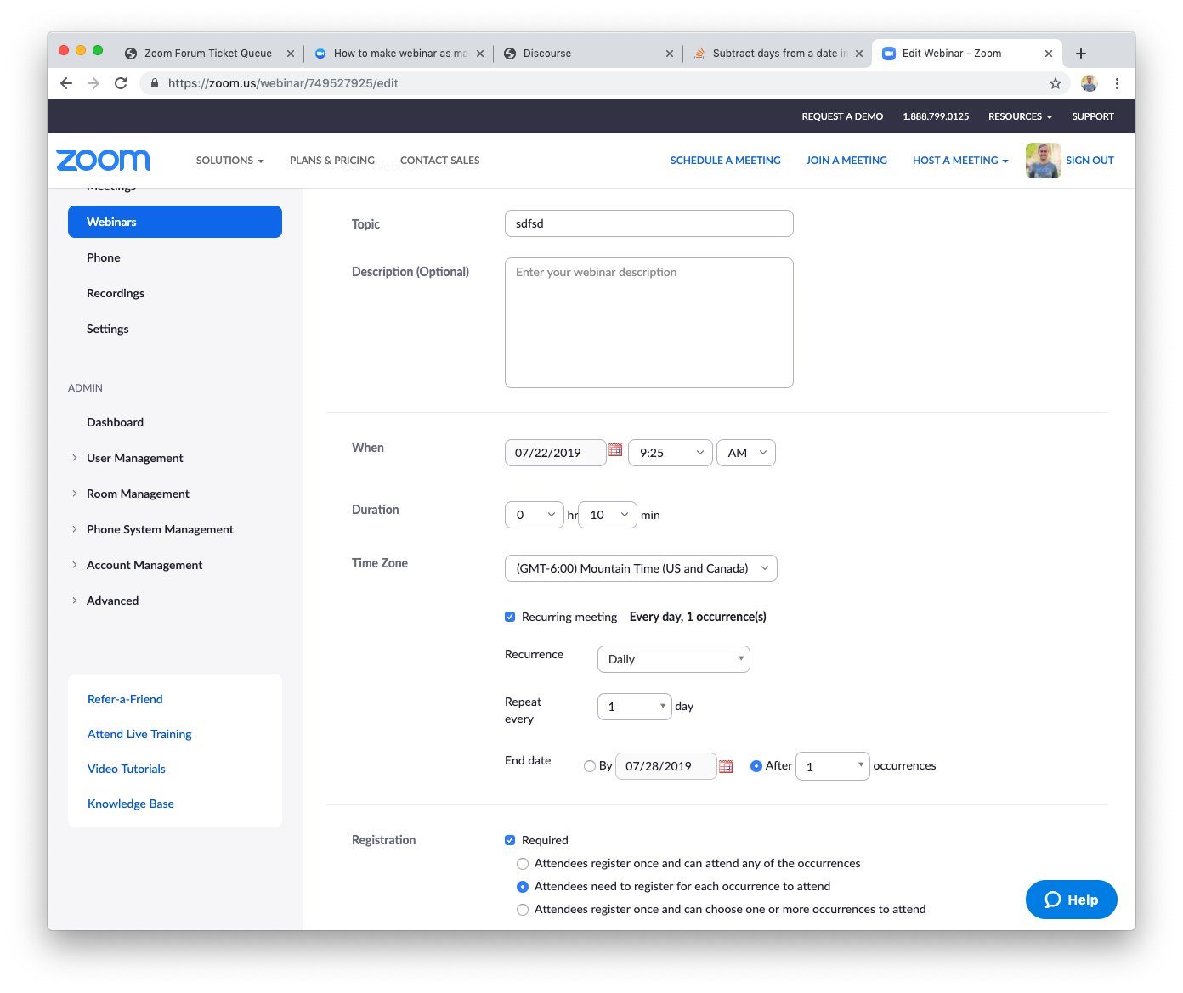This screenshot has width=1183, height=993.
Task: Open Dashboard under Admin
Action: 115,422
